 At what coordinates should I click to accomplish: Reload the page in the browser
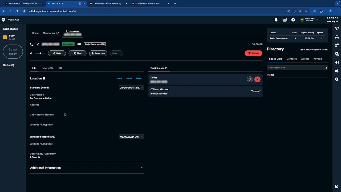coord(17,11)
